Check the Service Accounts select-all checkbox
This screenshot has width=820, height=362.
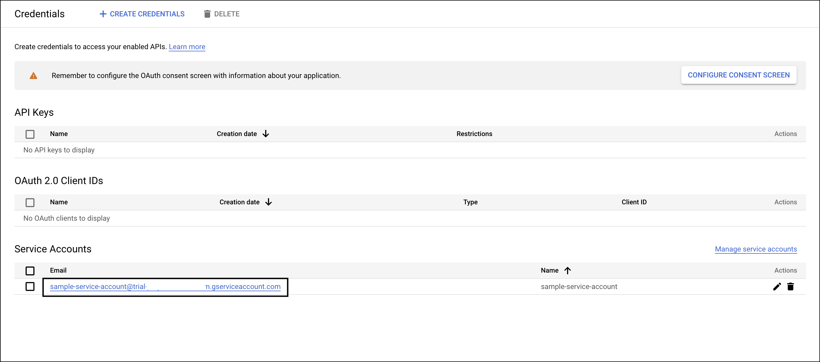[x=30, y=271]
